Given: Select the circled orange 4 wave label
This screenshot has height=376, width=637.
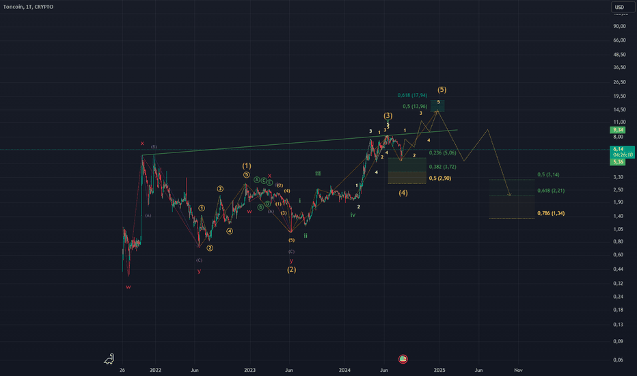Looking at the screenshot, I should (230, 231).
